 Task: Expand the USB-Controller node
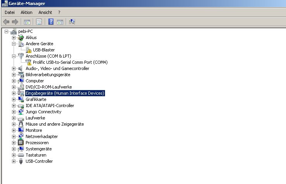pyautogui.click(x=14, y=162)
